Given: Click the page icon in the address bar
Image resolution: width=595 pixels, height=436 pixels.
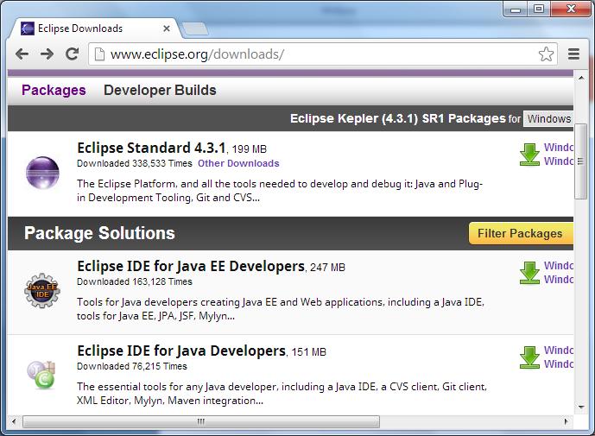Looking at the screenshot, I should click(x=99, y=54).
